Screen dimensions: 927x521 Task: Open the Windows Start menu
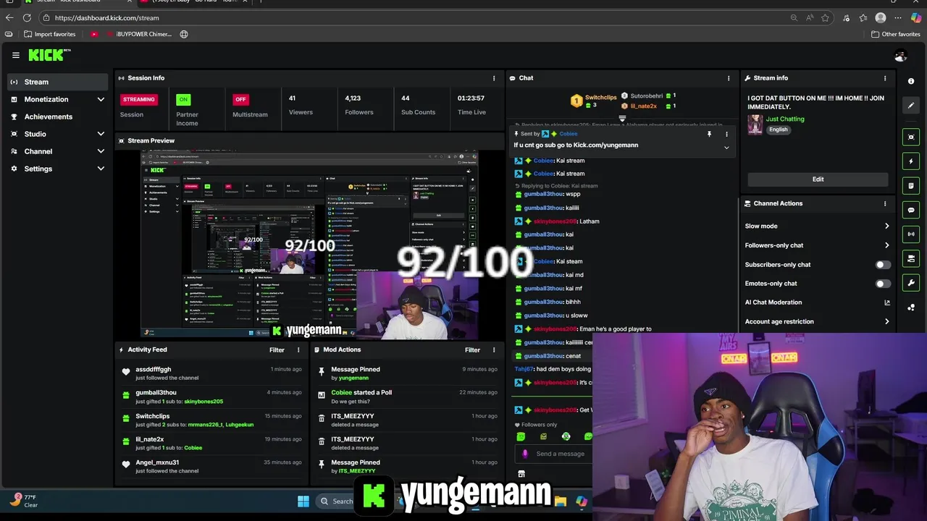point(303,501)
